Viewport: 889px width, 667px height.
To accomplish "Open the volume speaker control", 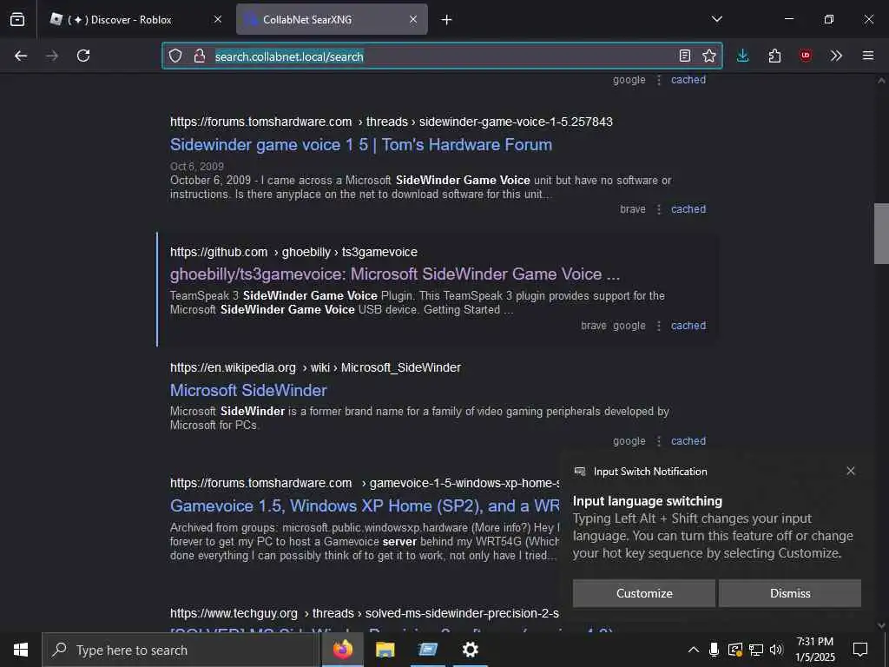I will [x=776, y=650].
